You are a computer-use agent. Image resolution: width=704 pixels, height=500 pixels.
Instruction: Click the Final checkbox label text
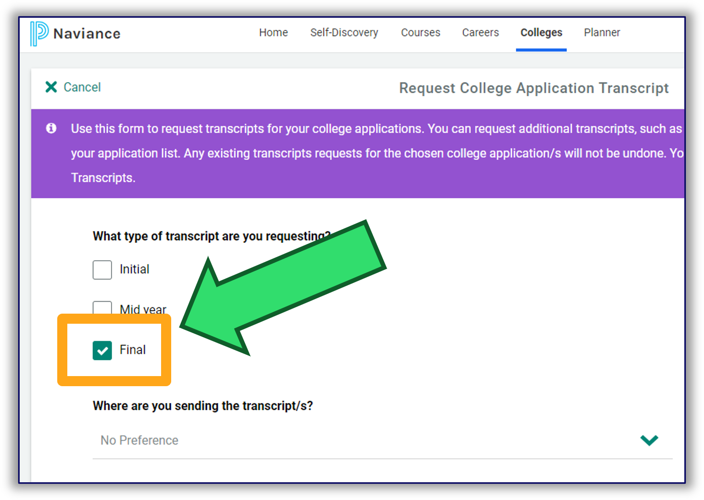(x=133, y=350)
